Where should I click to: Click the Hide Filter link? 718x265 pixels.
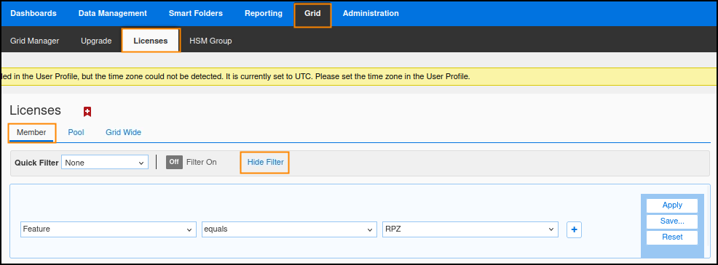pos(265,162)
